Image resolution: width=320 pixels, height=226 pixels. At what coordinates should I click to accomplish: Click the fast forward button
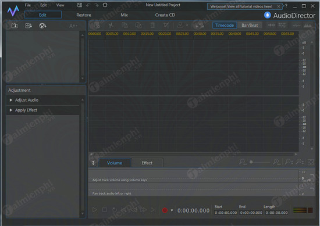click(143, 210)
